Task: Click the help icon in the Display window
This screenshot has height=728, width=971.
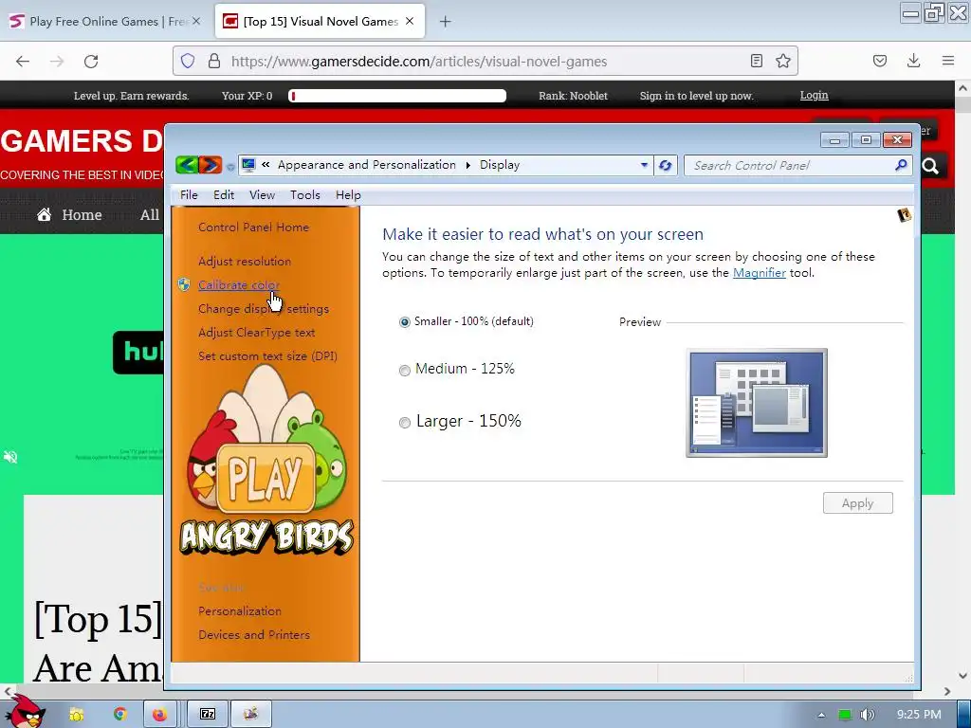Action: [x=904, y=215]
